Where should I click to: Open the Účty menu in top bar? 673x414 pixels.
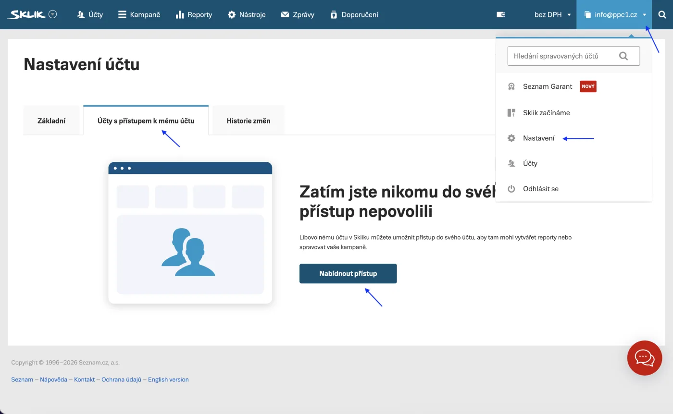point(90,14)
